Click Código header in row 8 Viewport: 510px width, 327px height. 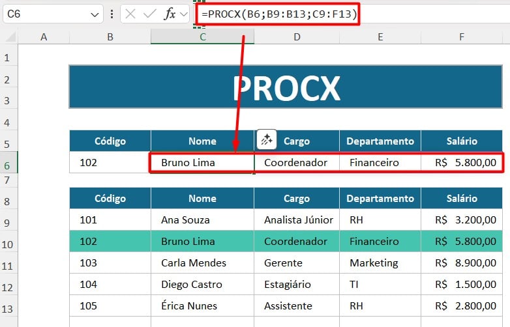110,198
